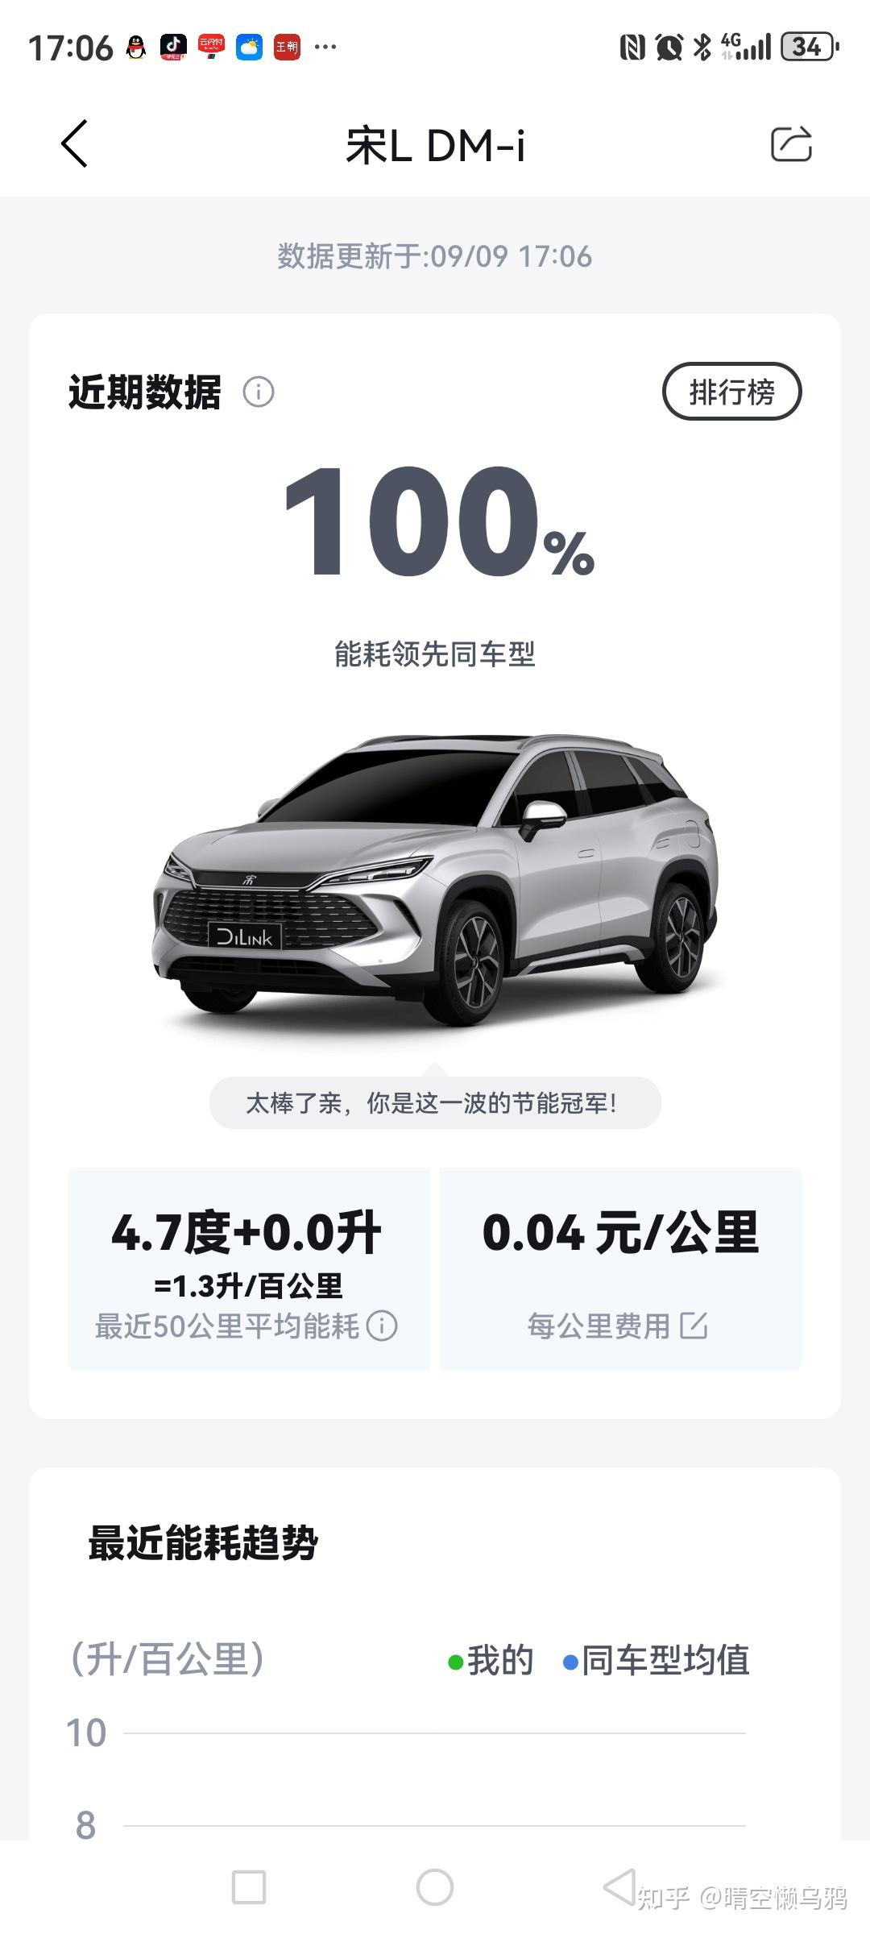
Task: Open the 排行榜 ranking button
Action: point(731,392)
